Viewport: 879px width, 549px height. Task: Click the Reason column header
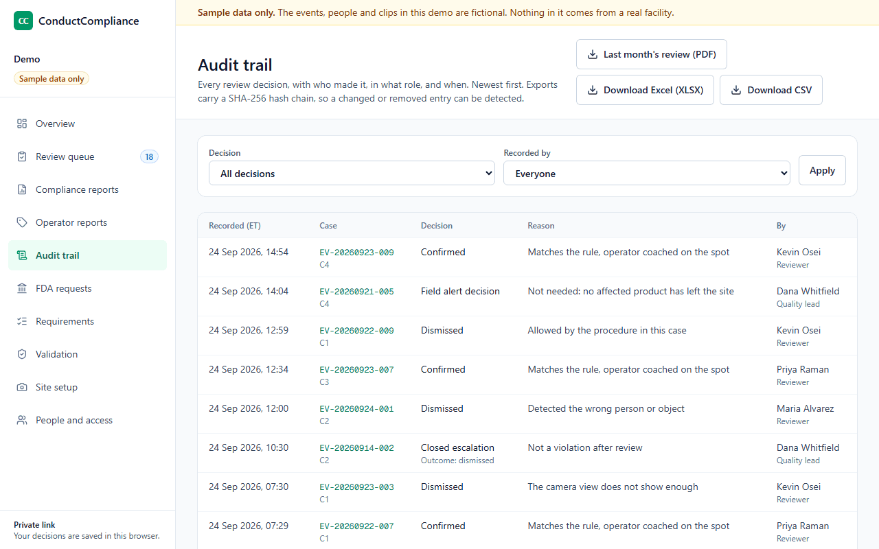pyautogui.click(x=541, y=226)
